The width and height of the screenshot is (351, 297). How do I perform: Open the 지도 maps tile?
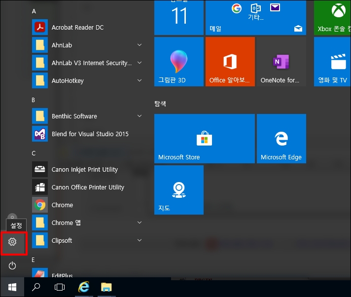pos(179,190)
